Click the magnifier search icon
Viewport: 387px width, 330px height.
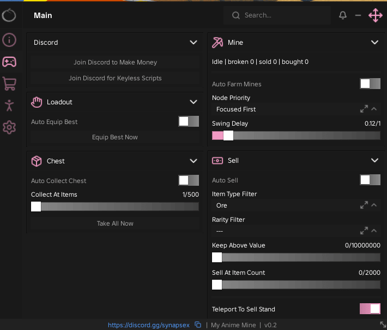(x=236, y=15)
